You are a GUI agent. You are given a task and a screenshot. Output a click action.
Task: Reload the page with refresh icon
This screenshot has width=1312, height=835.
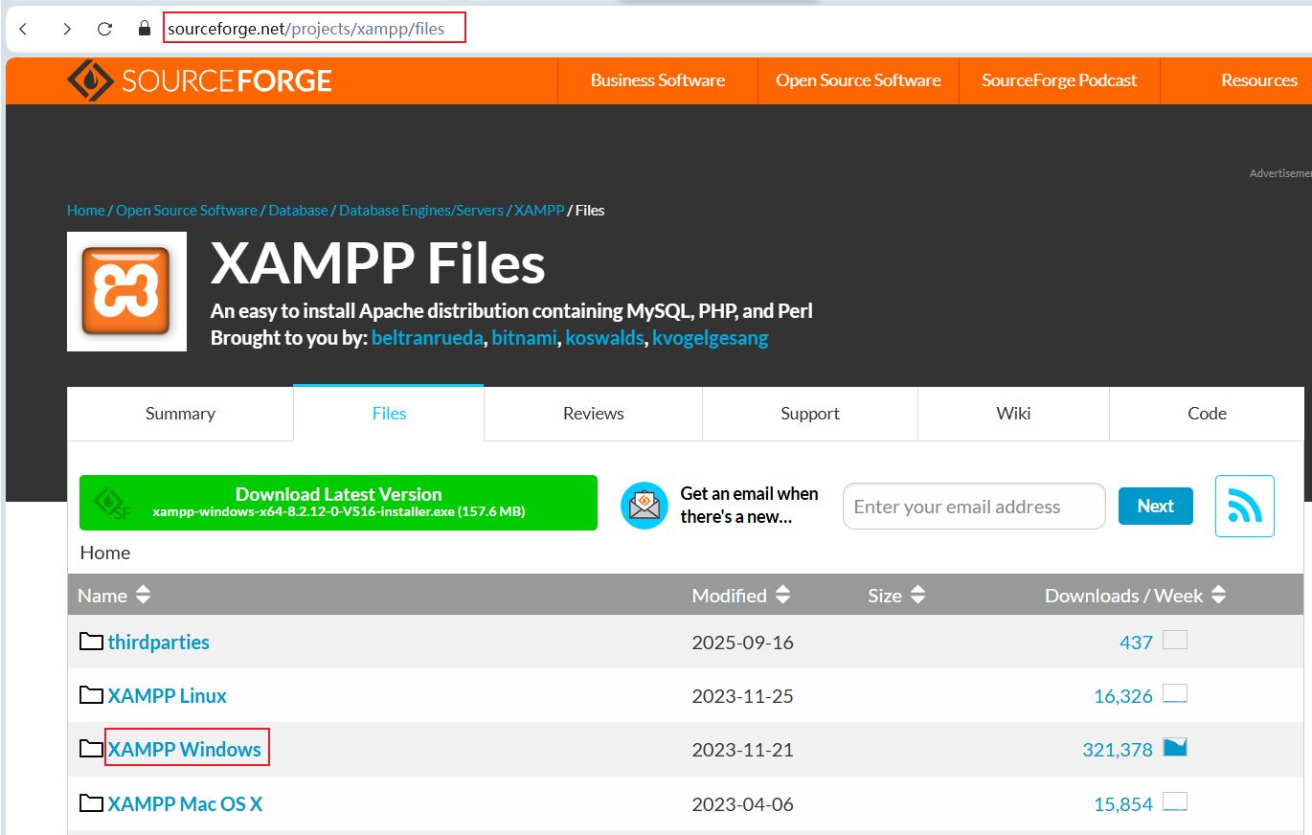point(104,29)
